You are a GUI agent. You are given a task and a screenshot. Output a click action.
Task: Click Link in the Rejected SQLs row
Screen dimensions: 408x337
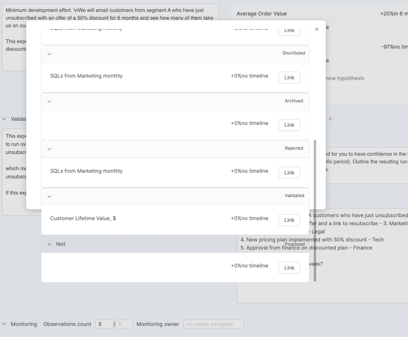pos(289,173)
